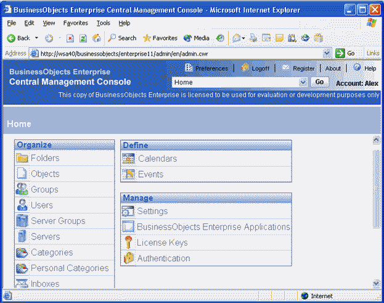Screen dimensions: 384x303
Task: Open the Tools menu
Action: click(x=104, y=23)
